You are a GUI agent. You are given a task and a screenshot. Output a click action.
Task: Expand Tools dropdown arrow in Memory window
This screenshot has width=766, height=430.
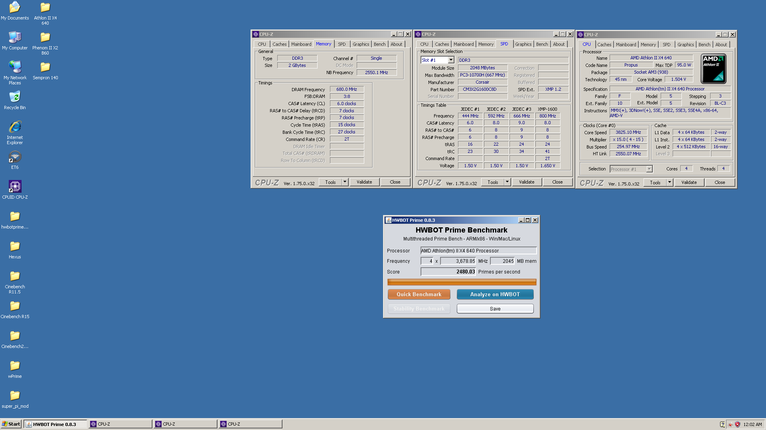click(345, 182)
